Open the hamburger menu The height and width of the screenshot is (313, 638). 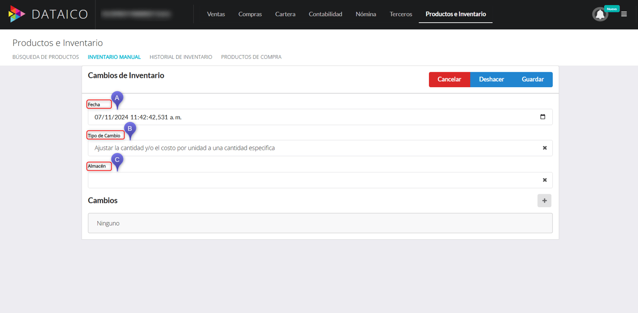[x=624, y=14]
